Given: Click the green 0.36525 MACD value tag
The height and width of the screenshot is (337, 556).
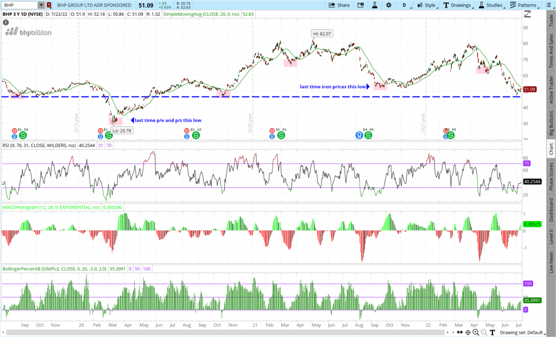Looking at the screenshot, I should coord(532,224).
